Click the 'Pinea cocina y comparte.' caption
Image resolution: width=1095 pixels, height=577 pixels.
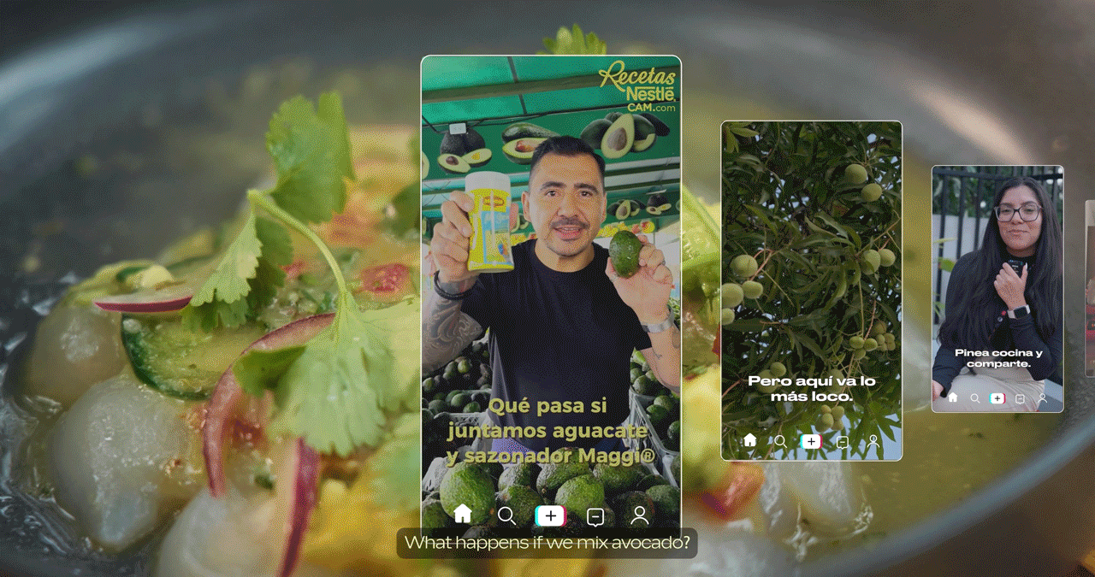(x=998, y=358)
